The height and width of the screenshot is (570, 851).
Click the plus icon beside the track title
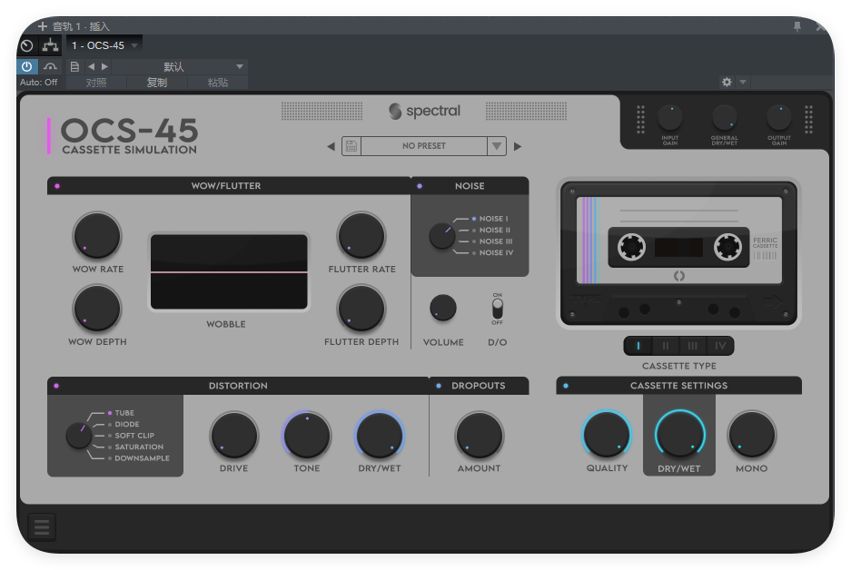pos(43,26)
